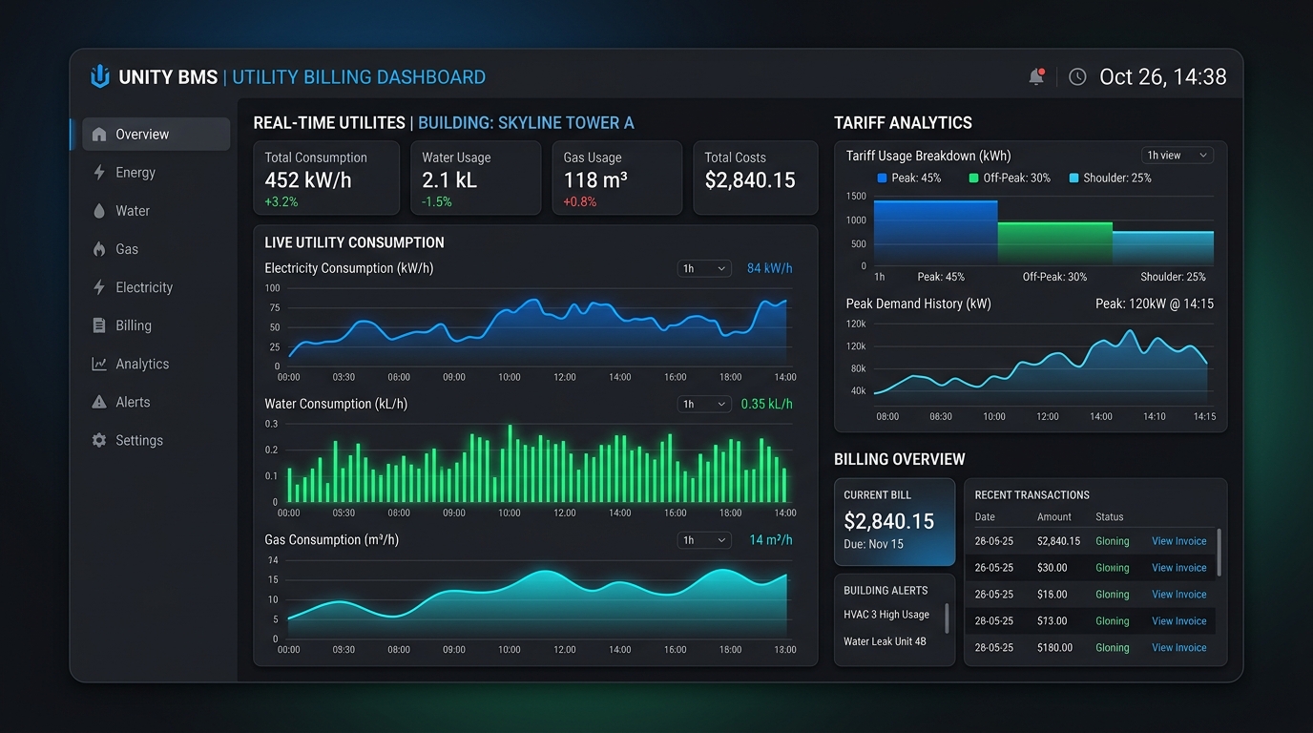Click the Due: Nov 15 text
1313x733 pixels.
coord(873,544)
